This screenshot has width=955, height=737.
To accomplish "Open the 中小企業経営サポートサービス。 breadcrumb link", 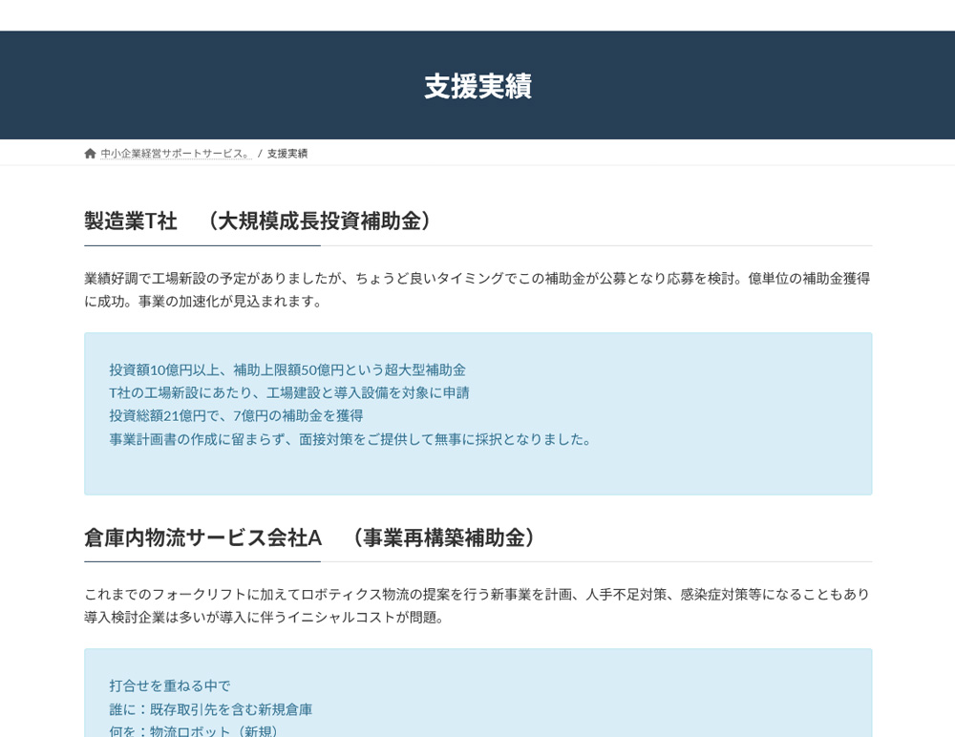I will pos(176,154).
